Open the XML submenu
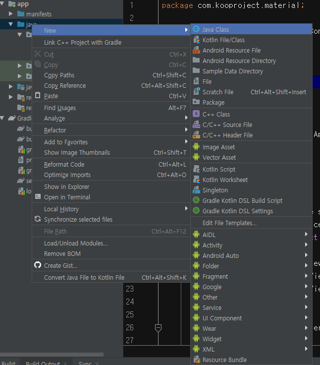 coord(252,349)
